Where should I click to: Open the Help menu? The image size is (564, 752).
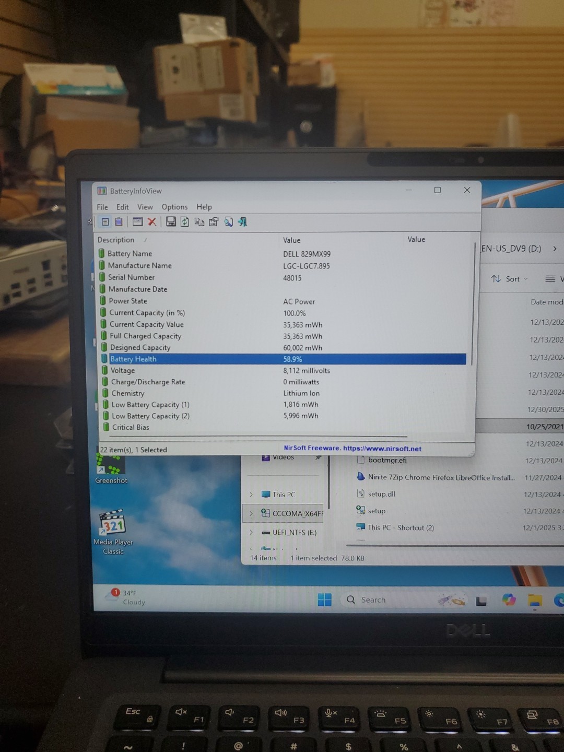pos(204,207)
